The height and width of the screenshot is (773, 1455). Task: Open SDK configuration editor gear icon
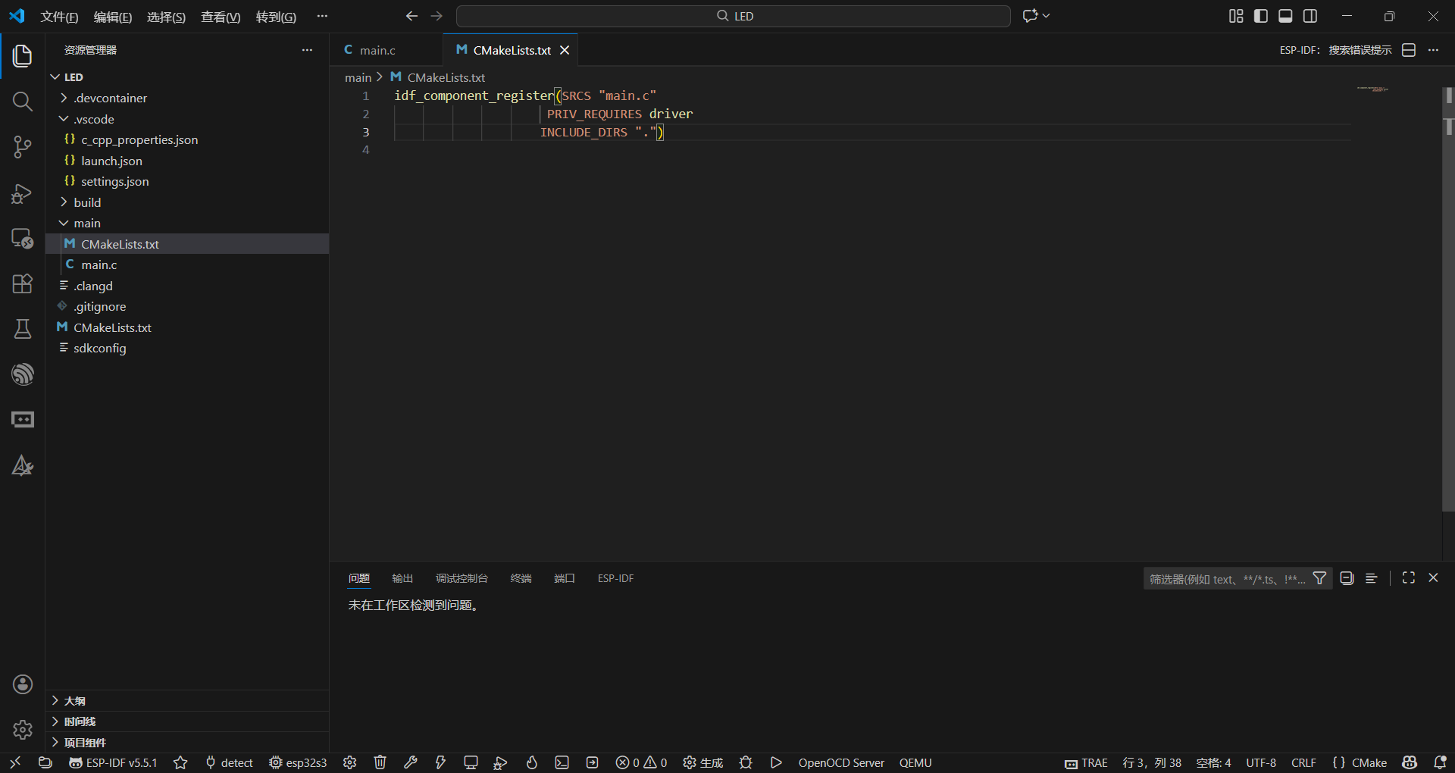349,762
